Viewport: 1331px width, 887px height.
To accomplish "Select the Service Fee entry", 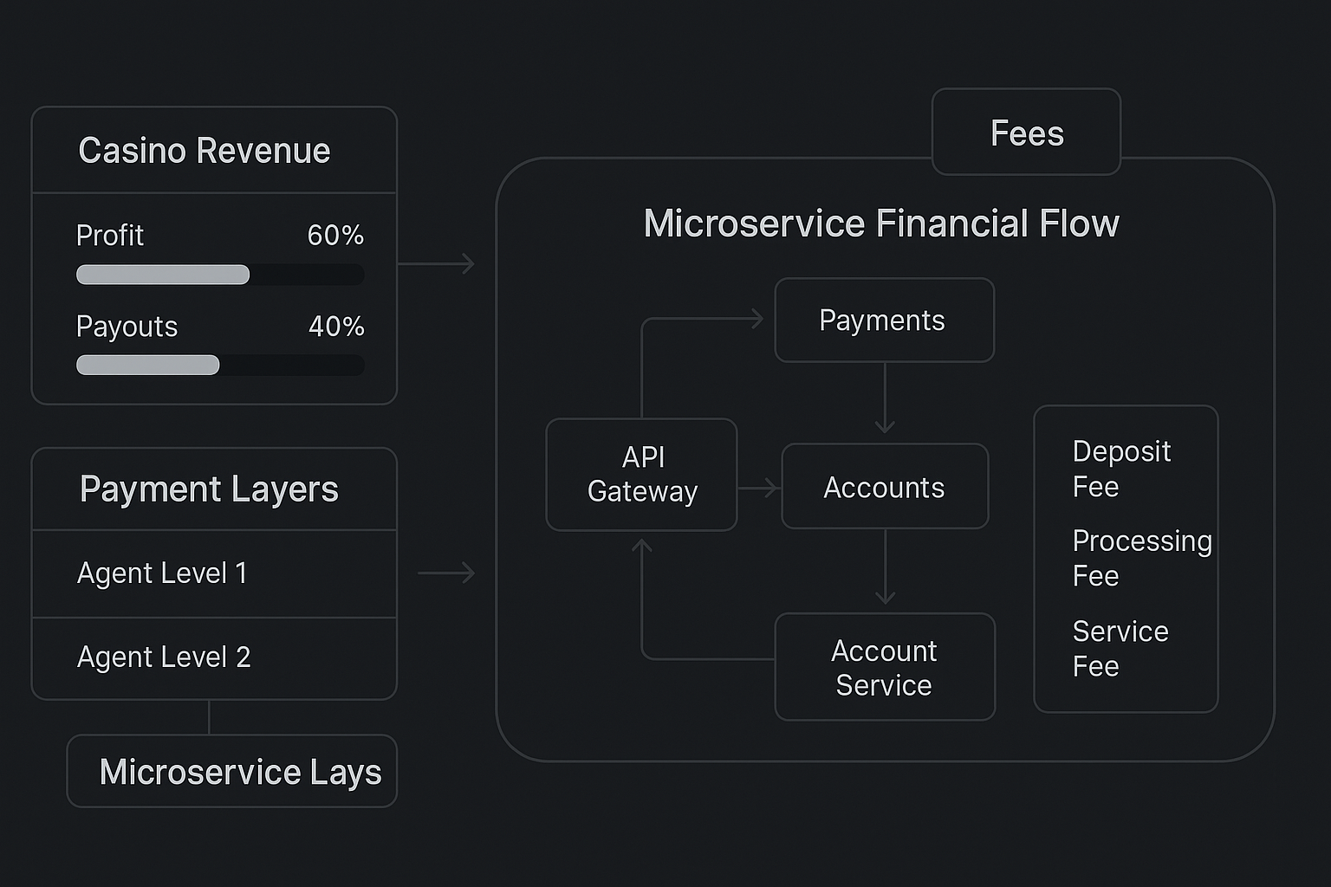I will [1120, 649].
